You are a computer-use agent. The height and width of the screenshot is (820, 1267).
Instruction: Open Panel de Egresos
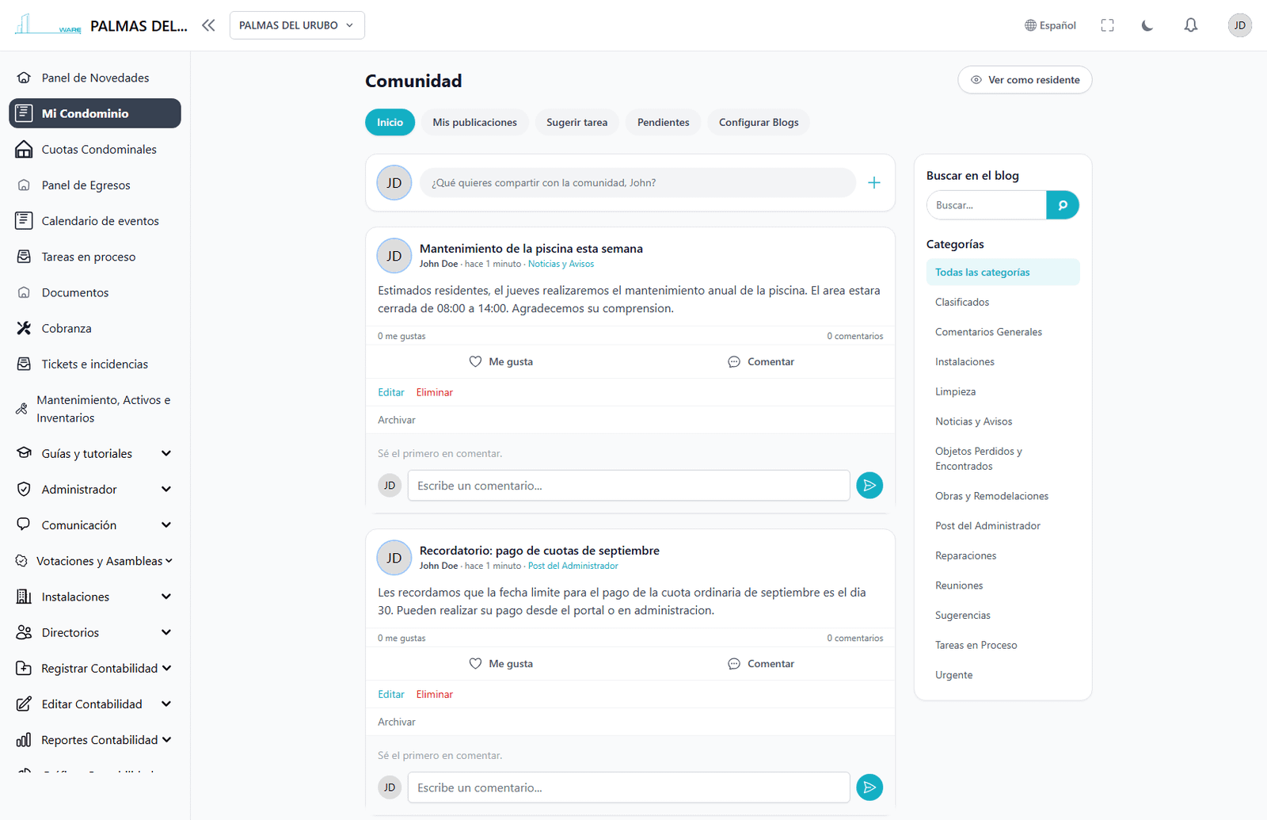coord(95,185)
